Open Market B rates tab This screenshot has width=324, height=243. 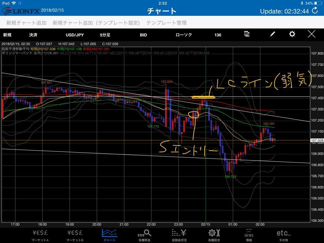point(75,235)
